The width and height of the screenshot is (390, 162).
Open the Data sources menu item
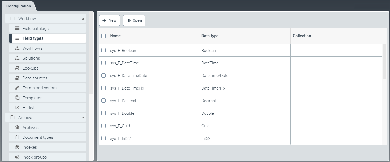35,78
